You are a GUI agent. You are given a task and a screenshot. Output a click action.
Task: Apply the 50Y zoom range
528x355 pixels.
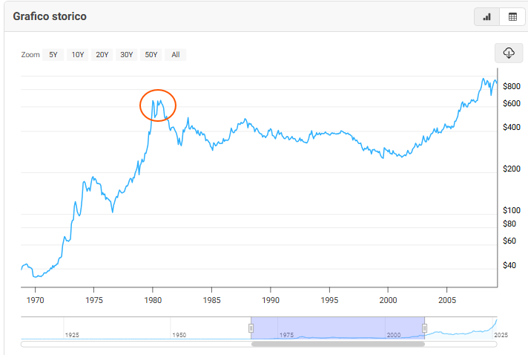[x=151, y=54]
